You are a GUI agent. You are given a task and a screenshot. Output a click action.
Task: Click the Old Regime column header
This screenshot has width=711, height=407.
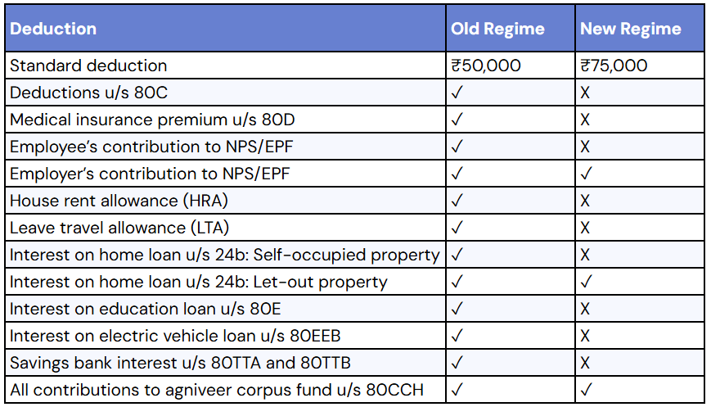[497, 29]
